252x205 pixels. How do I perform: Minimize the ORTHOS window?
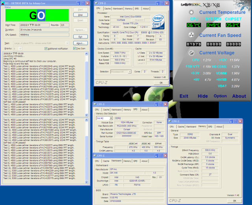point(78,3)
